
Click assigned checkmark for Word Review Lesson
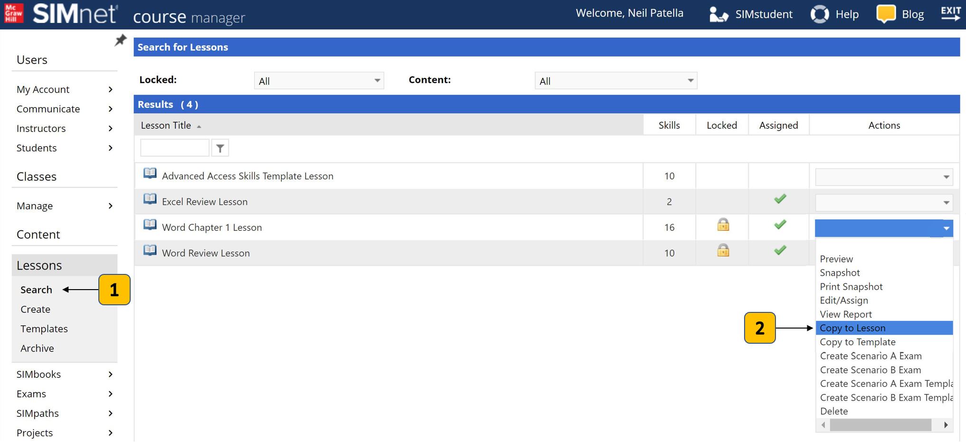coord(780,250)
